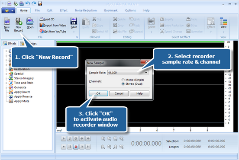Viewport: 239px width, 160px height.
Task: Expand the Time and Pitch node
Action: click(6, 83)
